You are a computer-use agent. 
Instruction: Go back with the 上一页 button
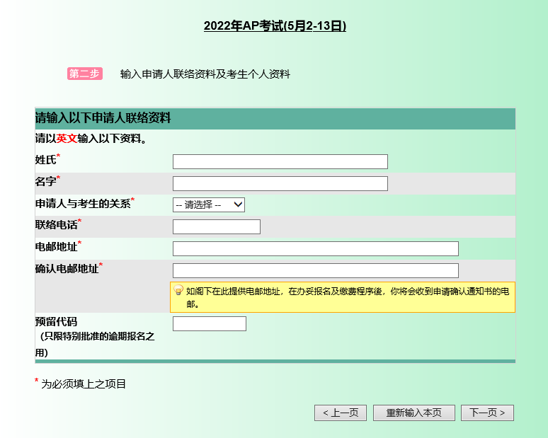pyautogui.click(x=341, y=413)
